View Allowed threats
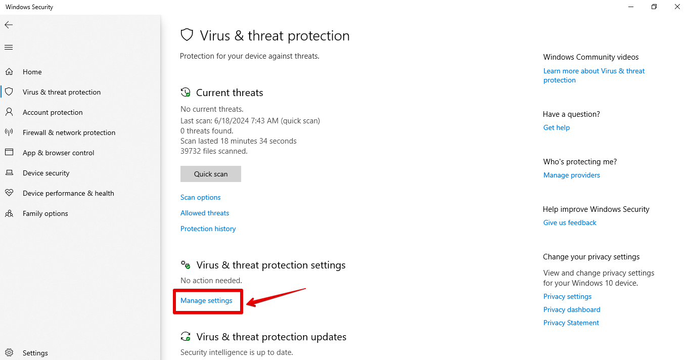 click(205, 213)
